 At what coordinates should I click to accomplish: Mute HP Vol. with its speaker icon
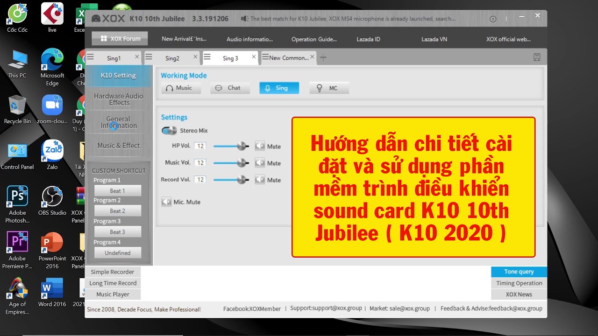point(259,146)
